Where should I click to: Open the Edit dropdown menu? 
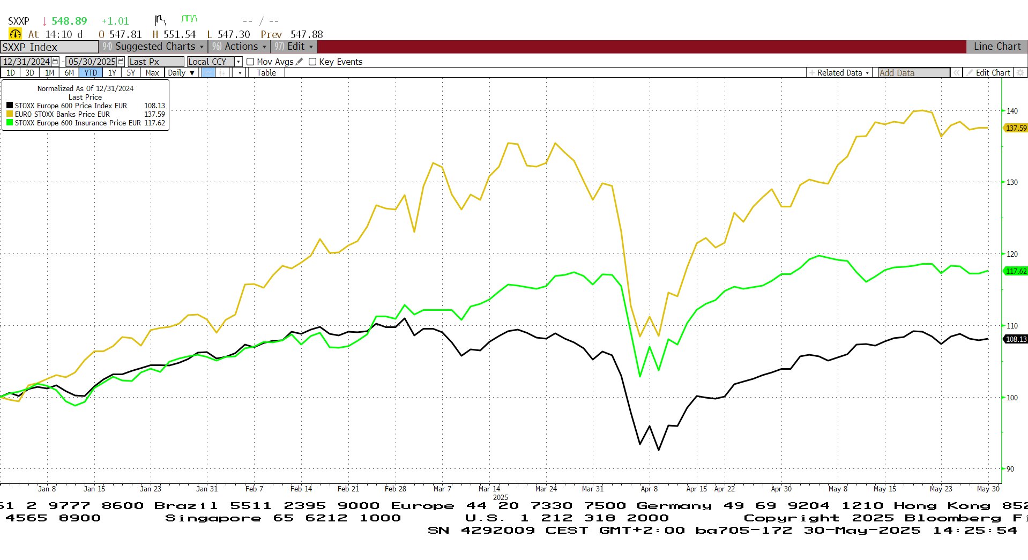294,47
